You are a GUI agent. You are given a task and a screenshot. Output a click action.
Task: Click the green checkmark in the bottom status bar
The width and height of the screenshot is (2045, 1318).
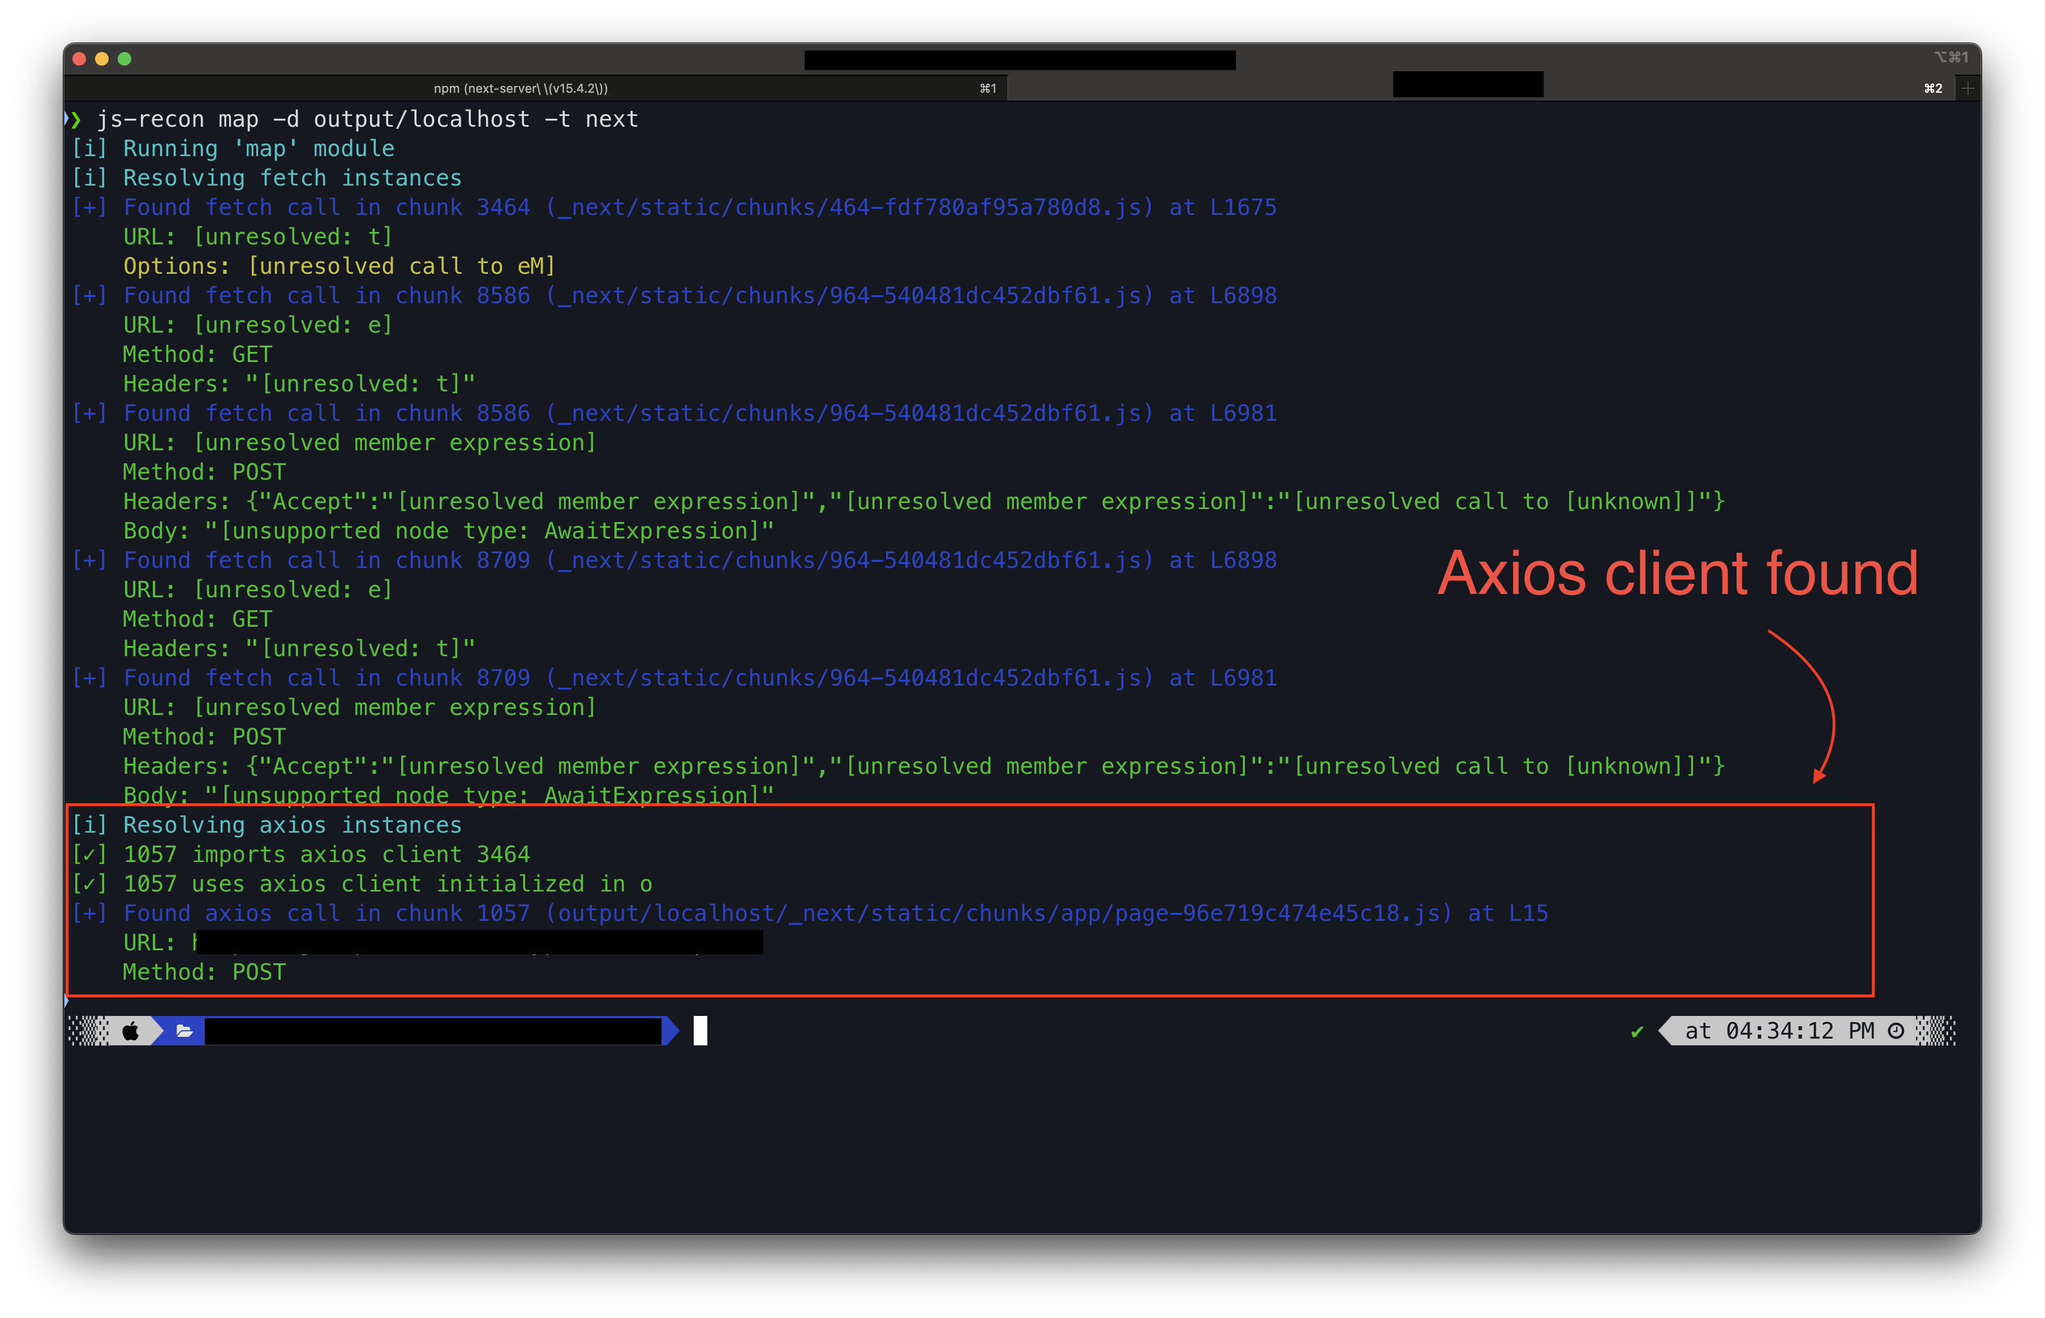click(x=1636, y=1031)
